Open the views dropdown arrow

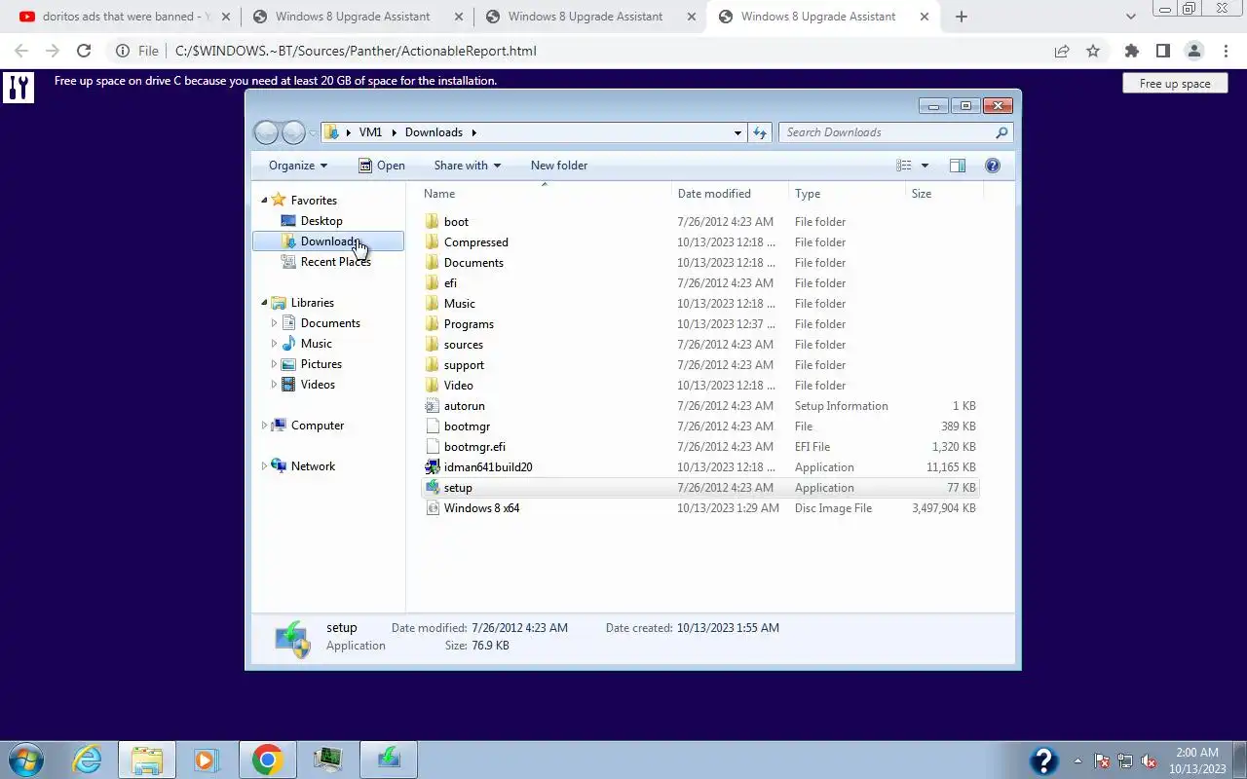click(926, 166)
